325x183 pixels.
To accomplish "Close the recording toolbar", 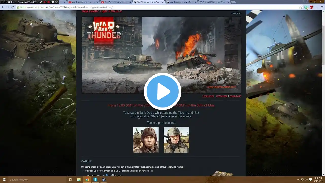I will 57,2.
